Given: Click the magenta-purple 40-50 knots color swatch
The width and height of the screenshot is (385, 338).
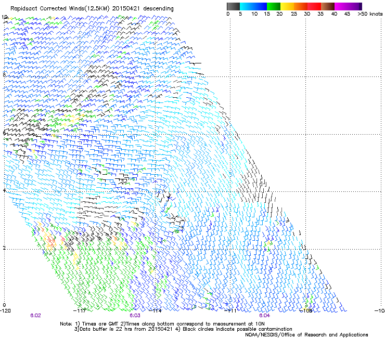Looking at the screenshot, I should pyautogui.click(x=348, y=6).
